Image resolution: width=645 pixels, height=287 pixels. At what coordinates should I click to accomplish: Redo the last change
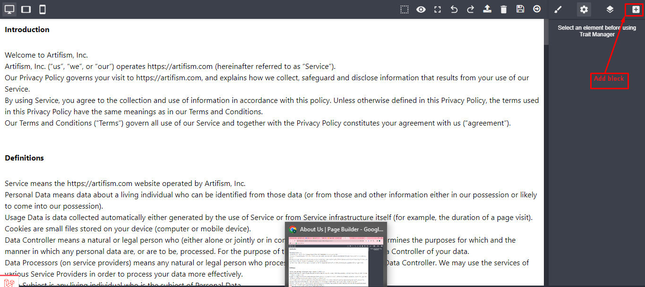[x=471, y=9]
